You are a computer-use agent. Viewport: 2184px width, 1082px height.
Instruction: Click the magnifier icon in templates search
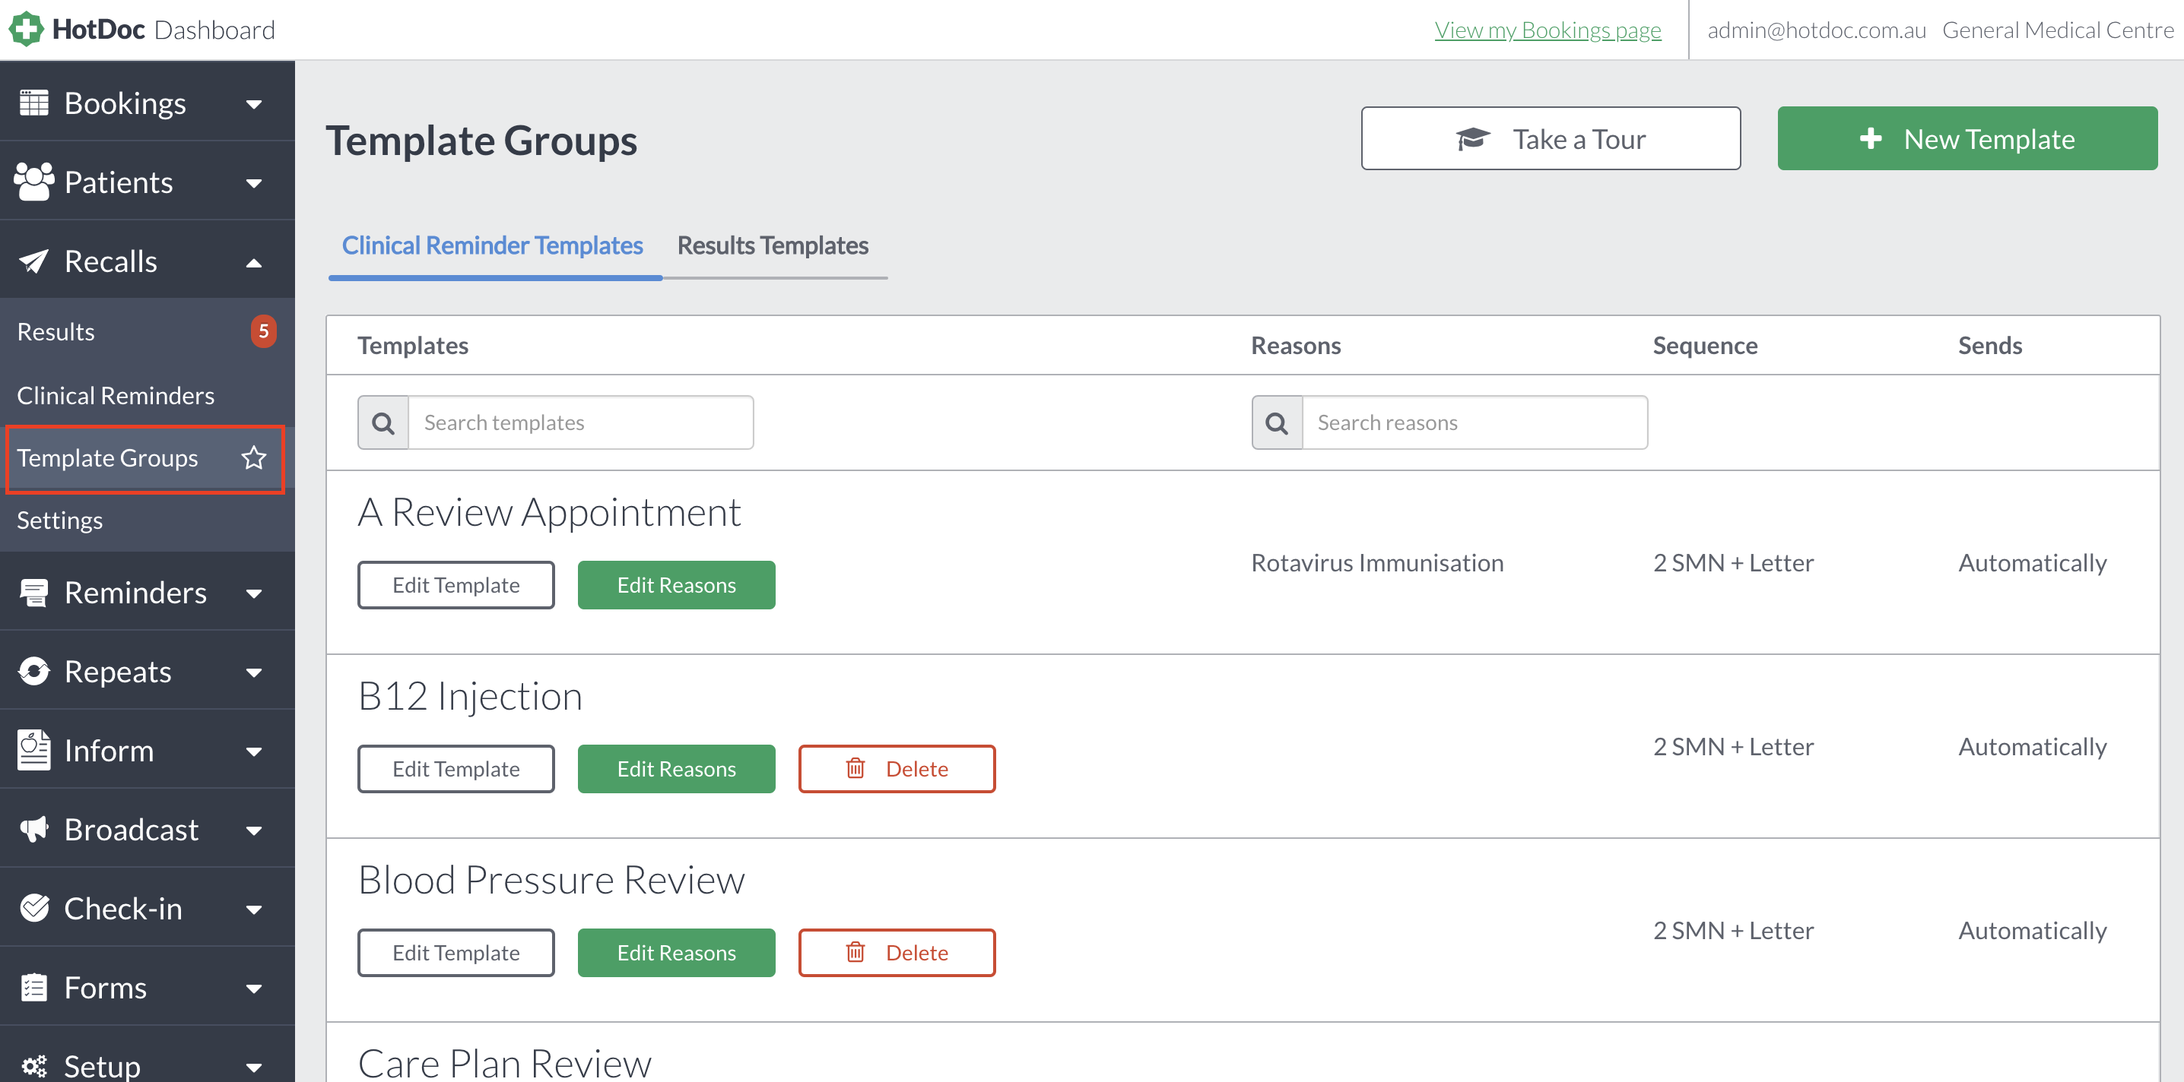(383, 422)
